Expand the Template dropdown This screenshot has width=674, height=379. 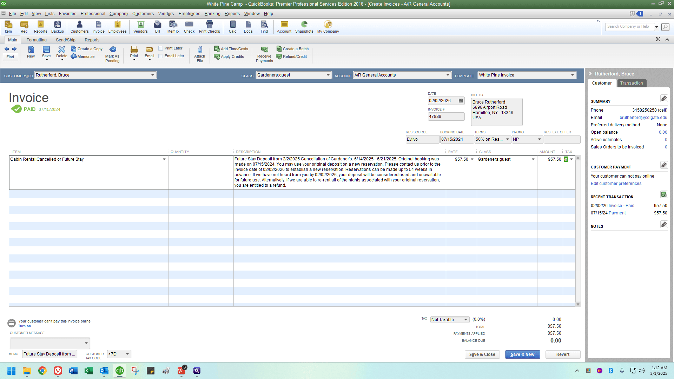573,75
